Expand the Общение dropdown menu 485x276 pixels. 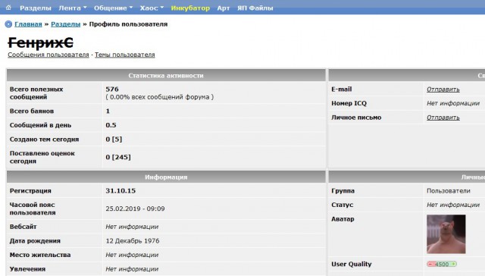(113, 8)
